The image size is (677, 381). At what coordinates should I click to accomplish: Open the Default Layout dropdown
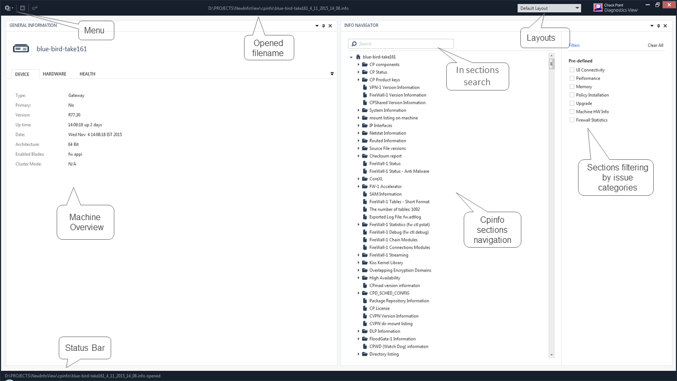[x=549, y=8]
